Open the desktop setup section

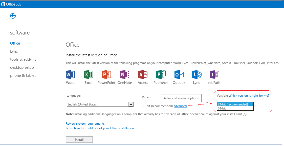point(22,67)
